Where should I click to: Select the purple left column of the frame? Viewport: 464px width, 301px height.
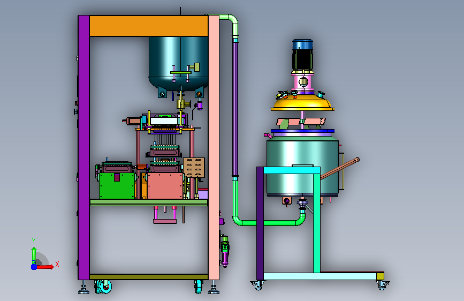coord(83,147)
